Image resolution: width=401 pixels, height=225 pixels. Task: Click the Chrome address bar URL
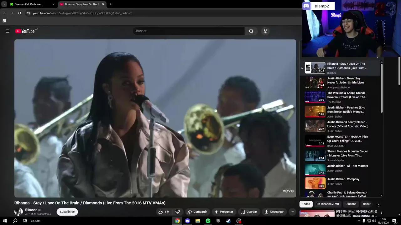pos(82,13)
